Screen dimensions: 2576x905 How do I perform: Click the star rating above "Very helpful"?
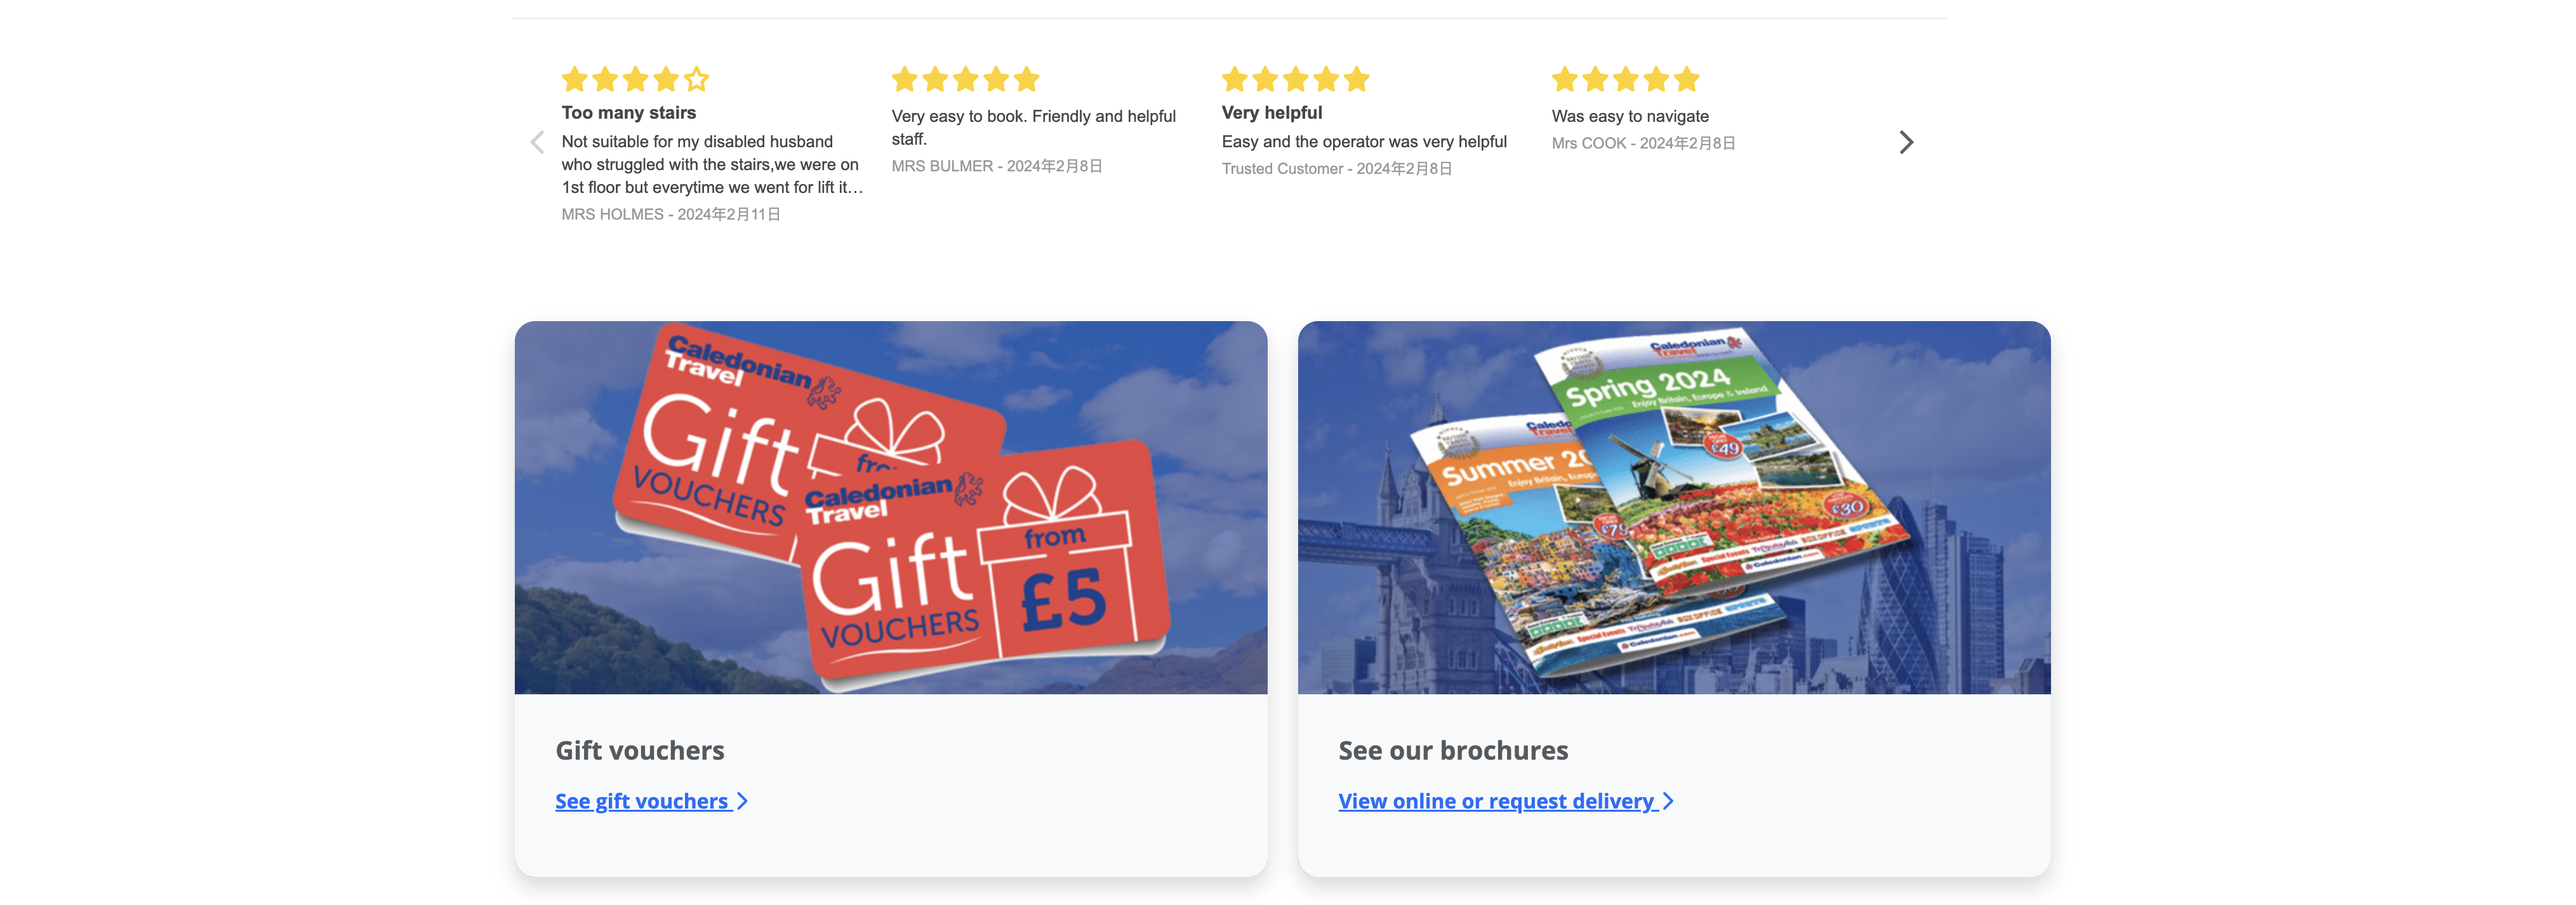tap(1295, 79)
